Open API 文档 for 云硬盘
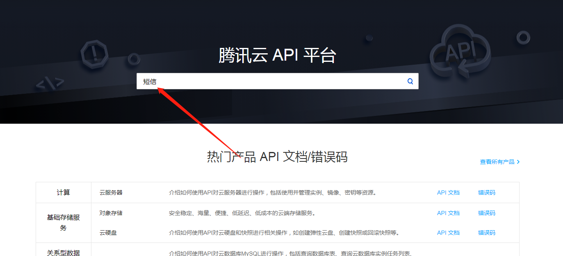 [448, 233]
